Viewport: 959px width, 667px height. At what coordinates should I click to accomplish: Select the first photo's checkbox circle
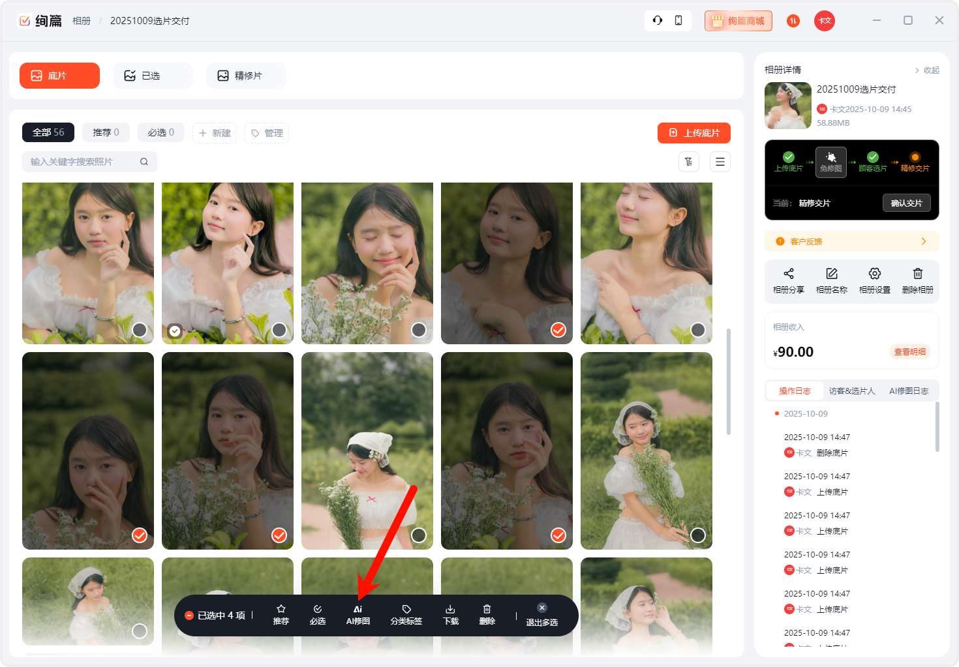[x=140, y=330]
